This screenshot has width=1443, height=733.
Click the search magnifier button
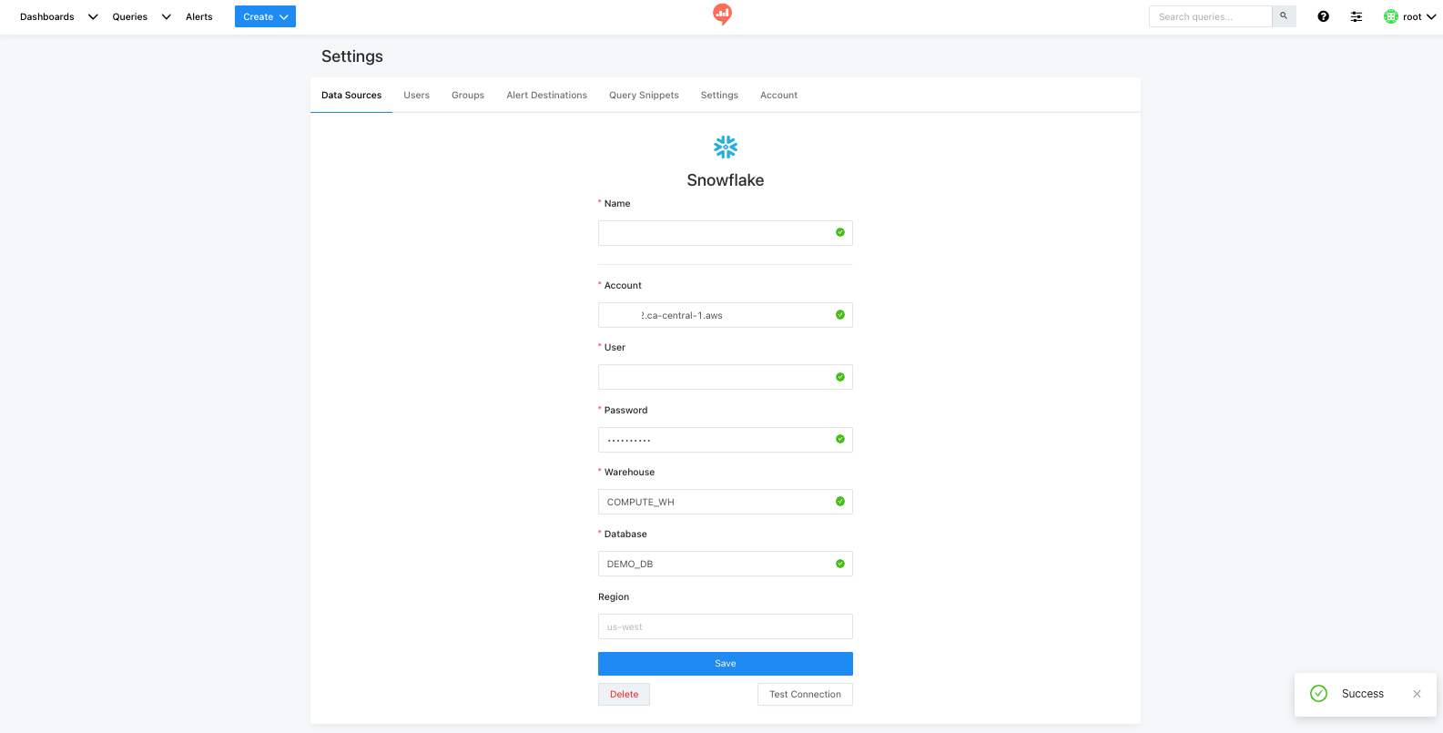pyautogui.click(x=1284, y=16)
